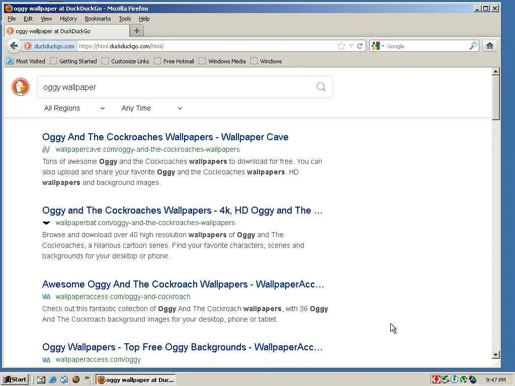Open the Customize Links bookmark
This screenshot has height=386, width=515.
point(125,61)
